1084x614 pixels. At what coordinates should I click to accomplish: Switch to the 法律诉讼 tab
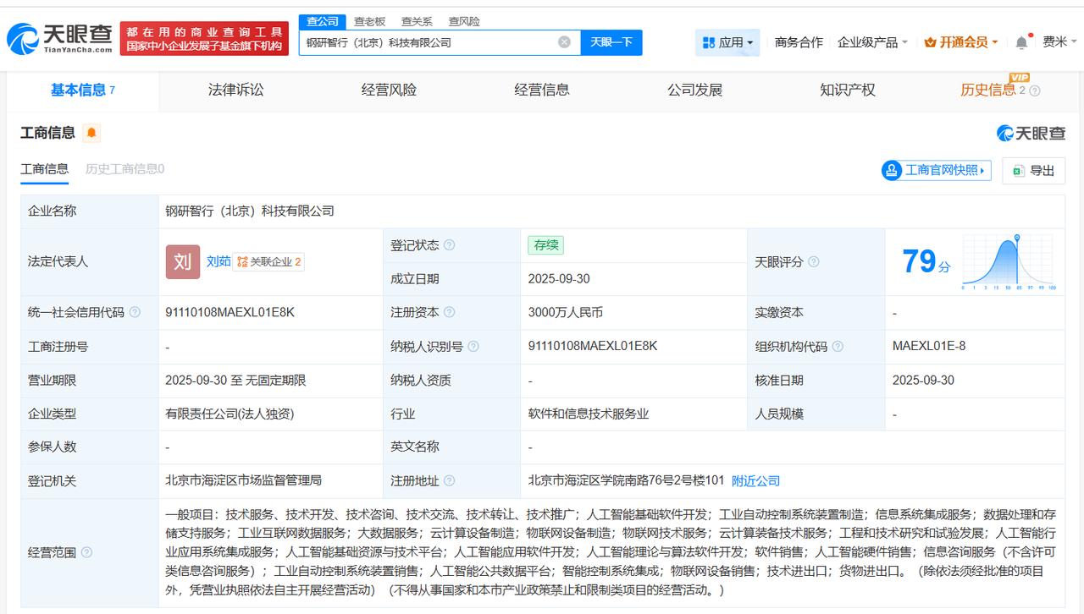pos(235,90)
